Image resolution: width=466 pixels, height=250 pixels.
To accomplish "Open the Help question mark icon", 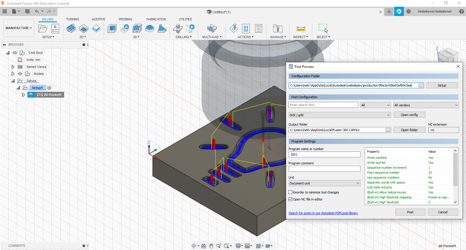I will click(462, 11).
